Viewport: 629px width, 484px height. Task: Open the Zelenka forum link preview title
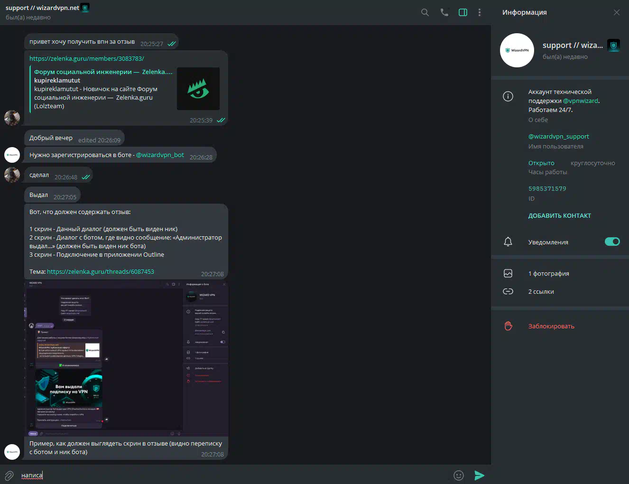[x=103, y=72]
